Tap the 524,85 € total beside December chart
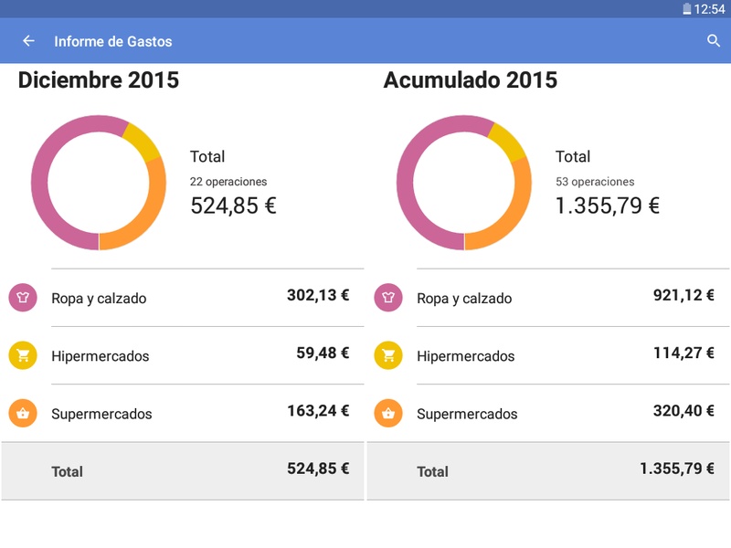Viewport: 731px width, 548px height. point(234,205)
